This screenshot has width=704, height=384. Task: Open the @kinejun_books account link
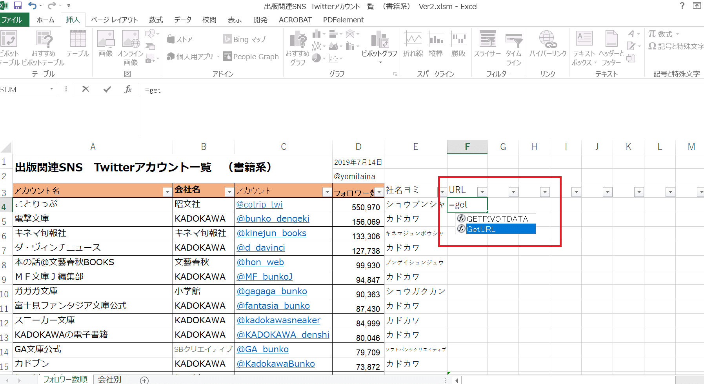coord(271,233)
